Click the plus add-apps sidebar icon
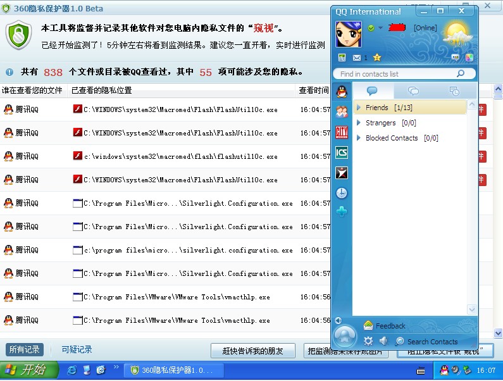The height and width of the screenshot is (381, 503). tap(342, 211)
